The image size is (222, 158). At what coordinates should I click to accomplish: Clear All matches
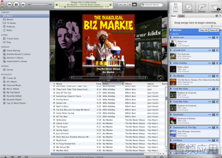click(x=203, y=30)
